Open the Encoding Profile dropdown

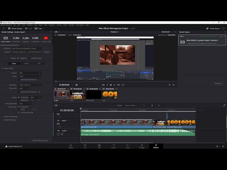[25, 103]
